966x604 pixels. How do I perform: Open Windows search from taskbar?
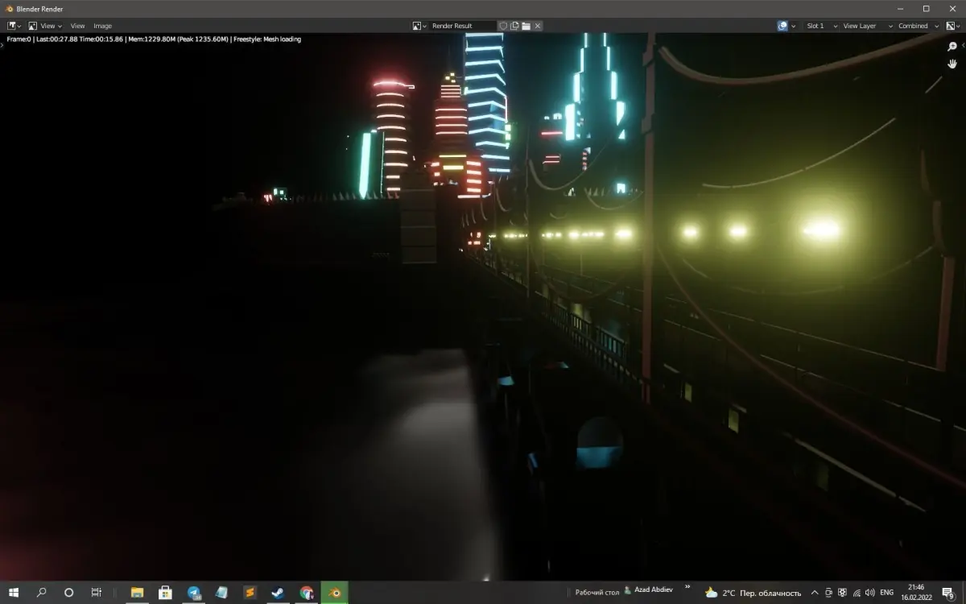[x=42, y=593]
